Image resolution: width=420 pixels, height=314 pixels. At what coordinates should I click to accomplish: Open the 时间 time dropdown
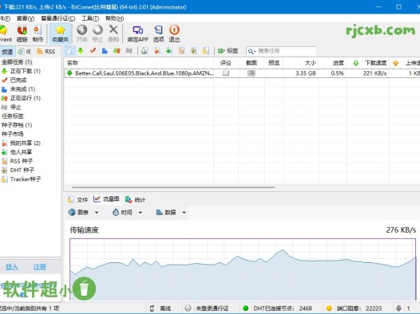coord(127,213)
